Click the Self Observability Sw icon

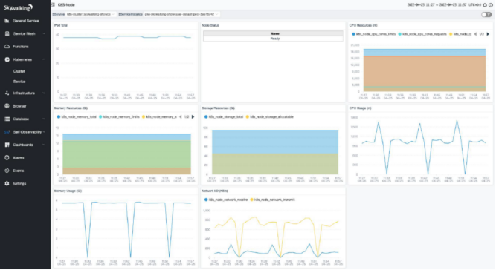coord(7,132)
